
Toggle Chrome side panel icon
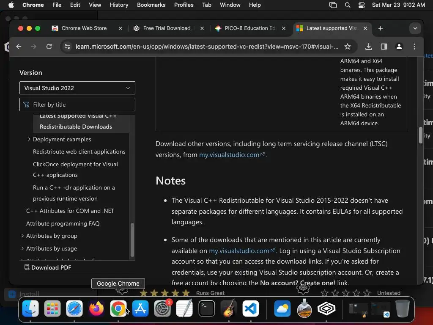pos(384,47)
